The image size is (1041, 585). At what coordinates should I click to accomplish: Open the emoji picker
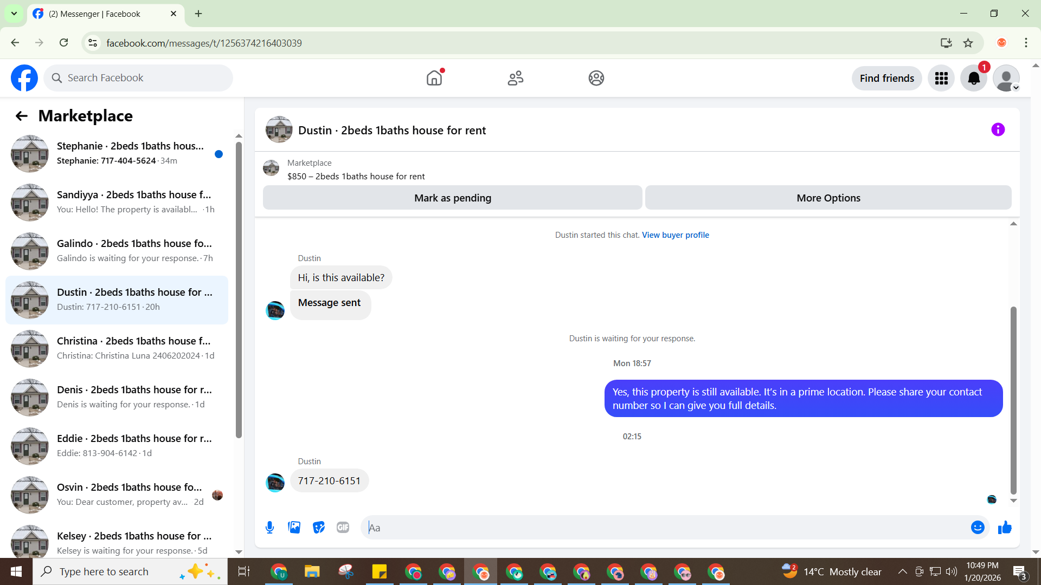(x=978, y=528)
